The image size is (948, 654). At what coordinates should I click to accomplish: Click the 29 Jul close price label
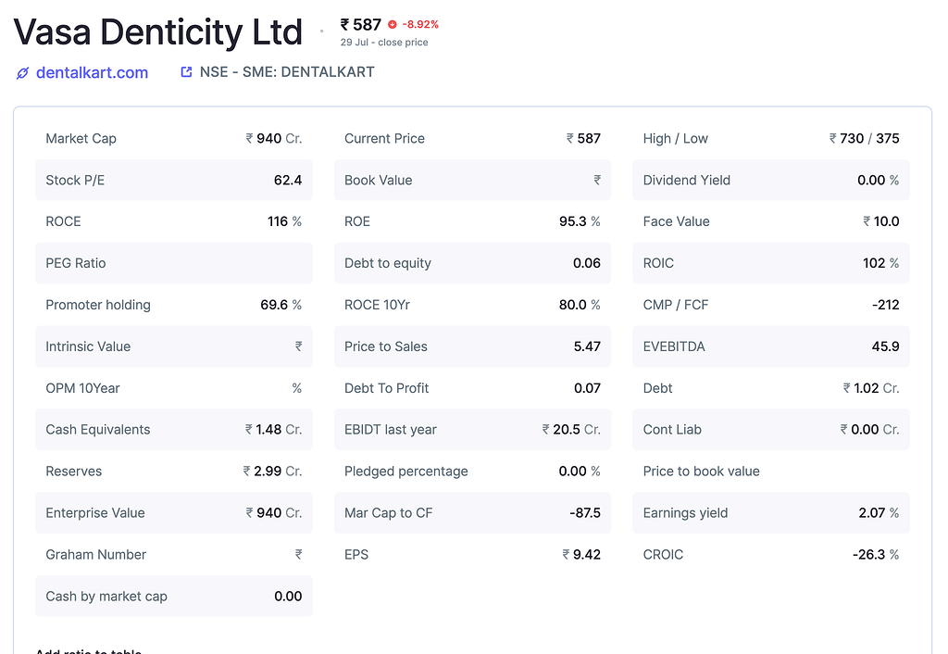click(383, 42)
